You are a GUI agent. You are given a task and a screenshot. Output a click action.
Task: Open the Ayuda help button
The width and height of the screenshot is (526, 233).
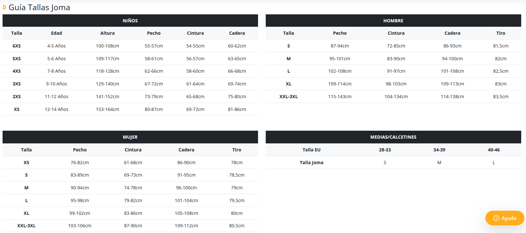(505, 218)
